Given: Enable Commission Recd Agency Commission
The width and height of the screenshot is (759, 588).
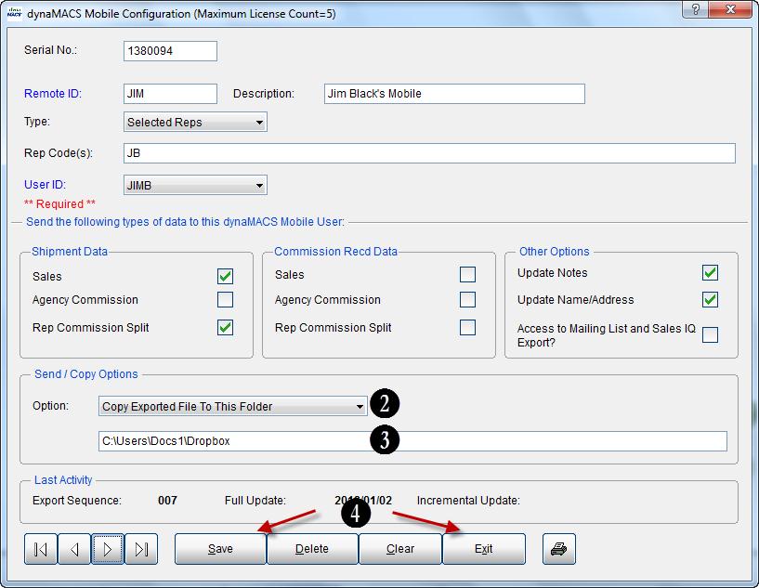Looking at the screenshot, I should coord(467,299).
